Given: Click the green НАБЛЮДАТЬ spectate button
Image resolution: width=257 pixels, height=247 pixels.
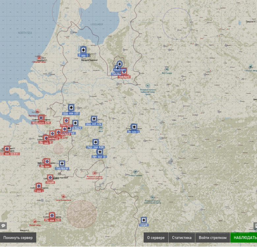Looking at the screenshot, I should (x=244, y=237).
